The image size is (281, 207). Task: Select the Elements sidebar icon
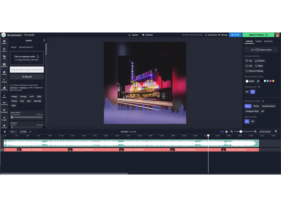click(4, 88)
